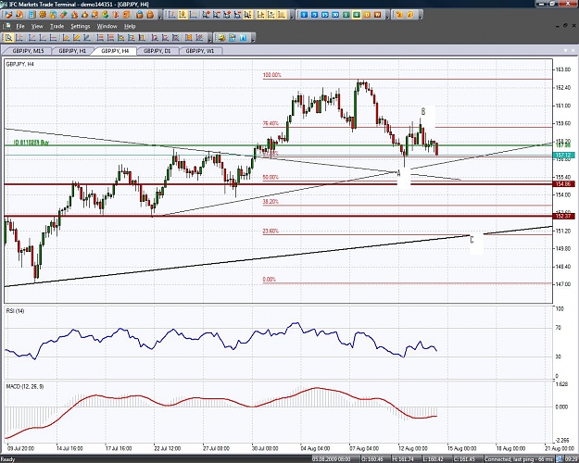Open the Settings menu

point(80,26)
